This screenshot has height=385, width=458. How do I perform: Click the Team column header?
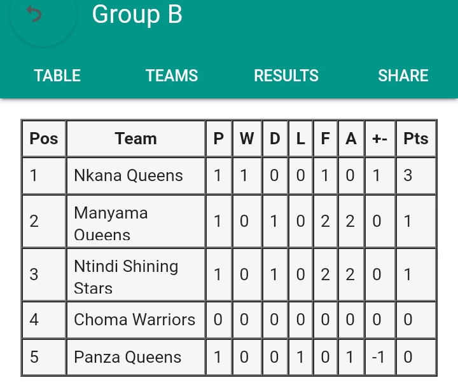(135, 138)
